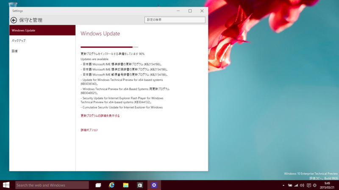This screenshot has height=190, width=339.
Task: Open the Store app on taskbar
Action: (140, 185)
